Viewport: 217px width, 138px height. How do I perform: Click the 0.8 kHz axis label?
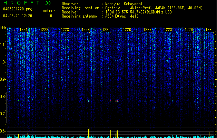(3, 97)
